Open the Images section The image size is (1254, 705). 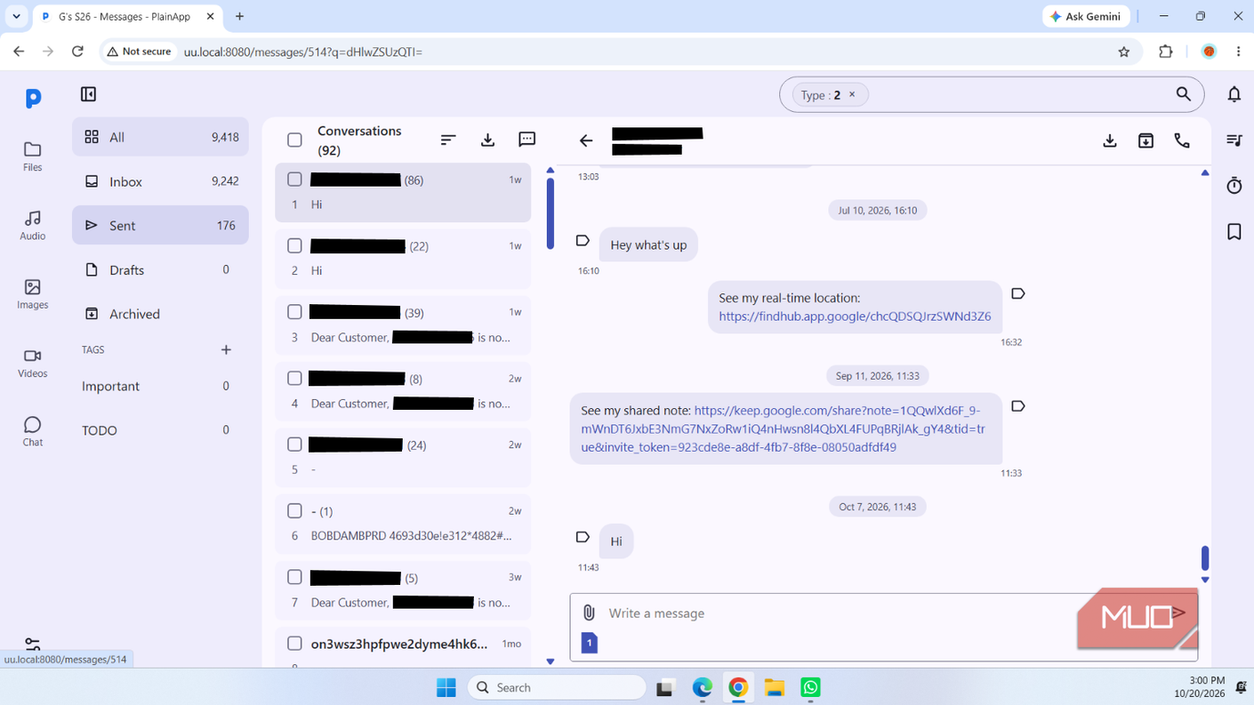tap(32, 293)
